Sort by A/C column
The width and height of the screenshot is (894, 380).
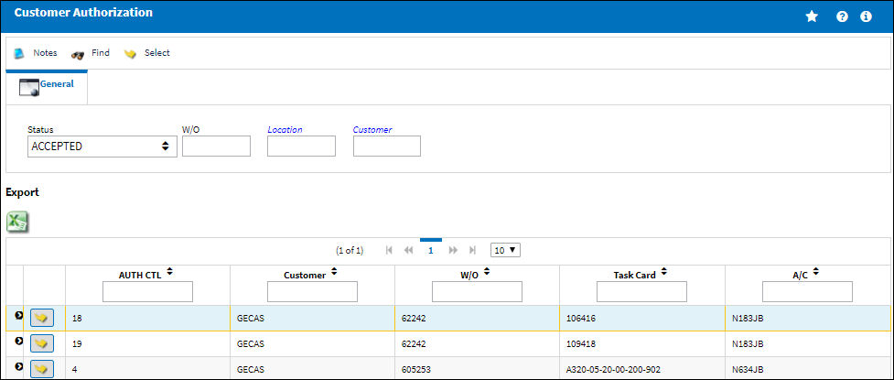click(816, 273)
